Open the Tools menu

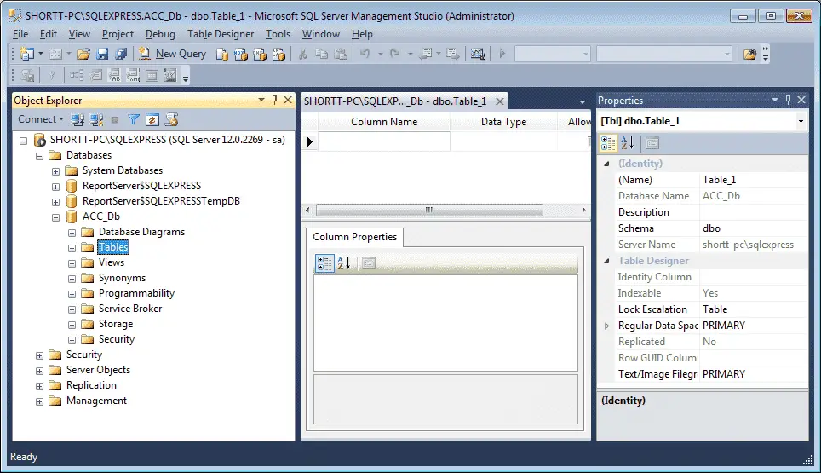tap(278, 34)
